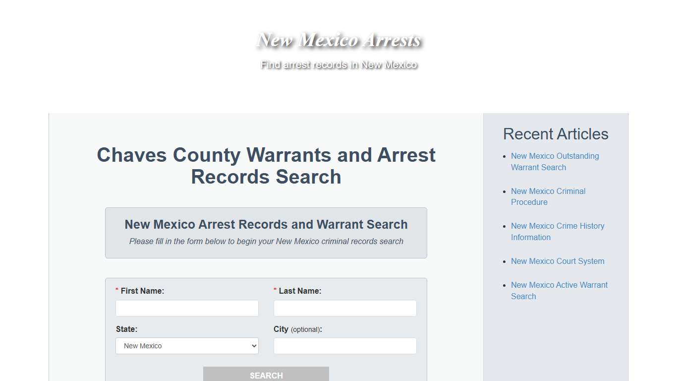The height and width of the screenshot is (381, 677).
Task: Click inside the Last Name field
Action: point(345,308)
